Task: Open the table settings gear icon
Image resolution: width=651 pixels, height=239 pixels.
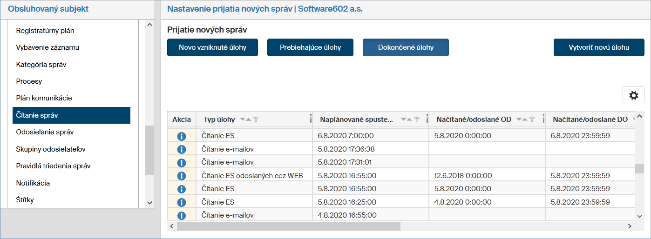Action: tap(633, 95)
